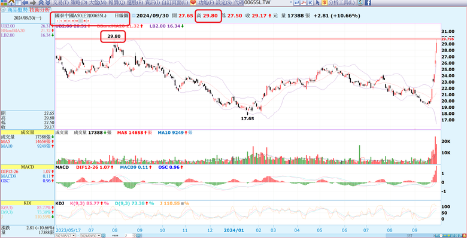Select the 1-minute period button under stock name

point(57,21)
